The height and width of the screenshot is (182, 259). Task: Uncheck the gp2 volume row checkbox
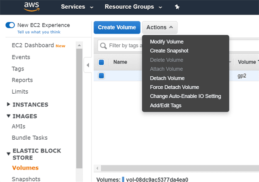coord(101,76)
